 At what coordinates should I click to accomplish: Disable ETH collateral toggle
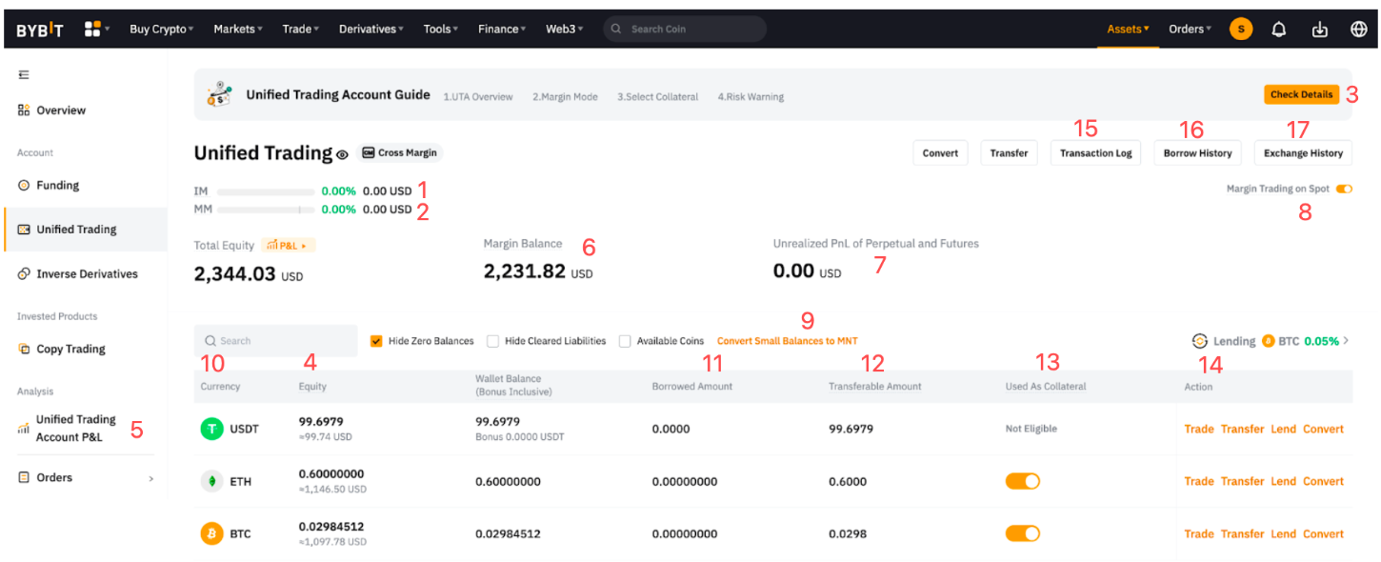pyautogui.click(x=1022, y=481)
